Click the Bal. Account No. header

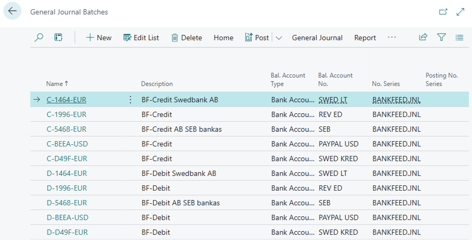point(335,80)
